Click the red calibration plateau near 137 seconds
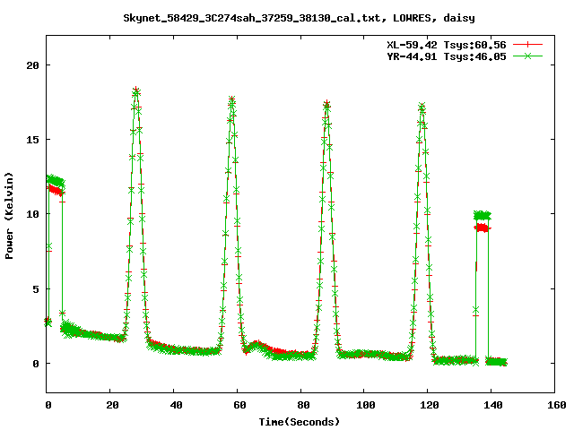Image resolution: width=574 pixels, height=430 pixels. 483,228
